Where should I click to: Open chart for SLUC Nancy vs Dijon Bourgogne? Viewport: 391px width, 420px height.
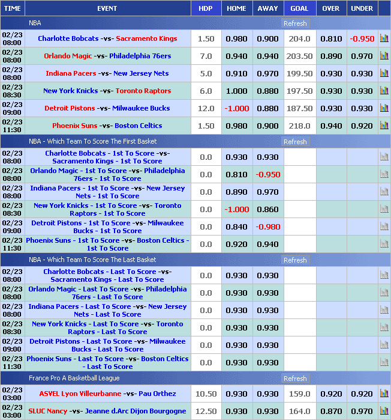[384, 411]
